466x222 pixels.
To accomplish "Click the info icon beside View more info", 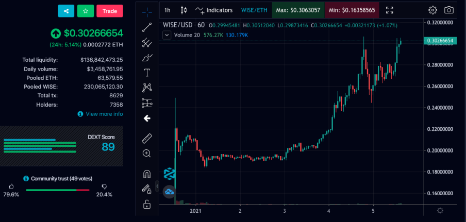I will coord(80,114).
